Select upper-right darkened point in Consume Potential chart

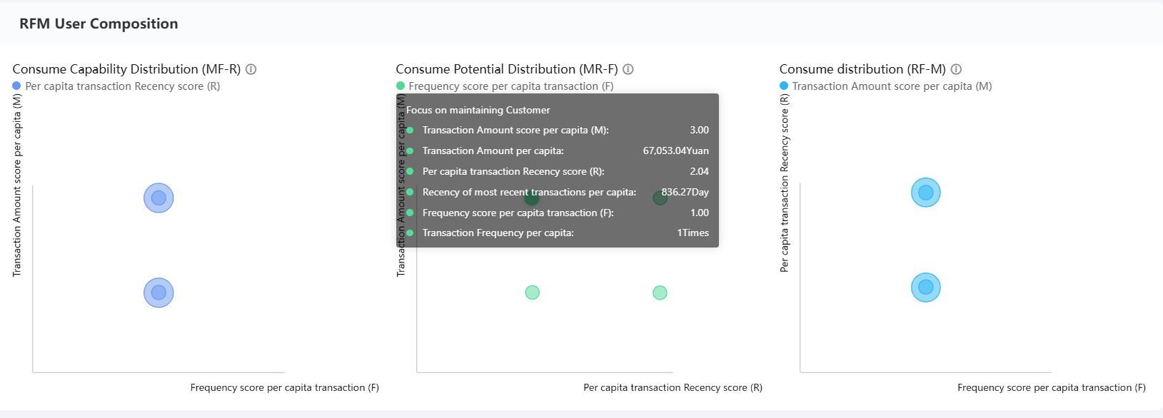(660, 198)
